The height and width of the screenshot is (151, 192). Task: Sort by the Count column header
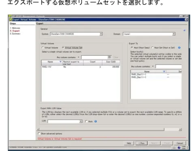pyautogui.click(x=93, y=63)
